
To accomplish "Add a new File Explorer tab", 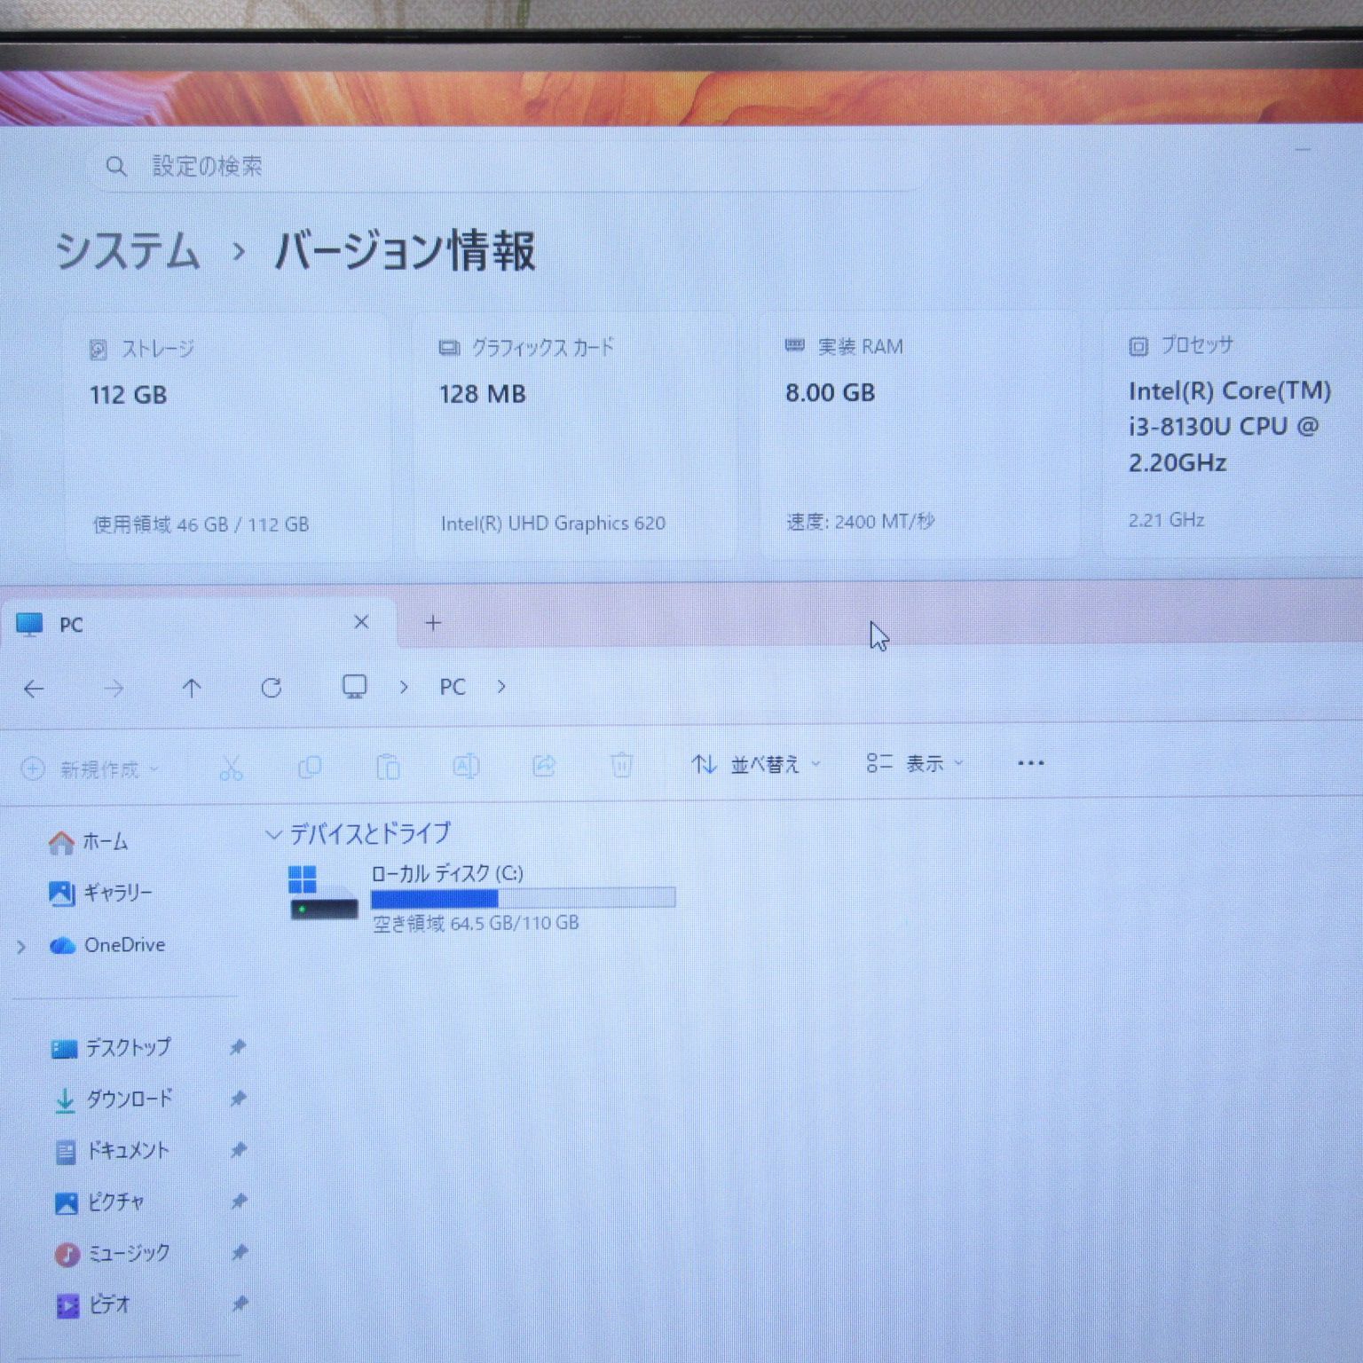I will click(433, 623).
